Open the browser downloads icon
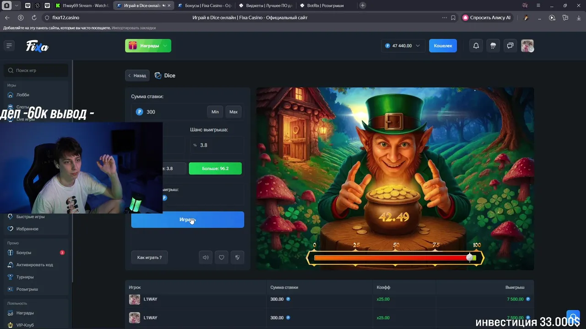The image size is (586, 329). (x=578, y=17)
